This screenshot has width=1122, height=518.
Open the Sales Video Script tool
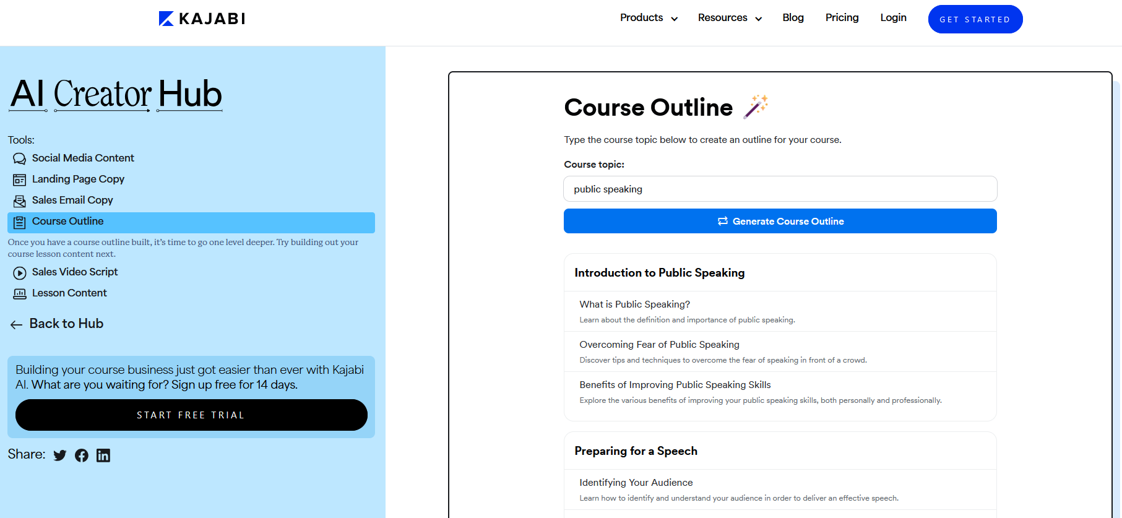(75, 272)
